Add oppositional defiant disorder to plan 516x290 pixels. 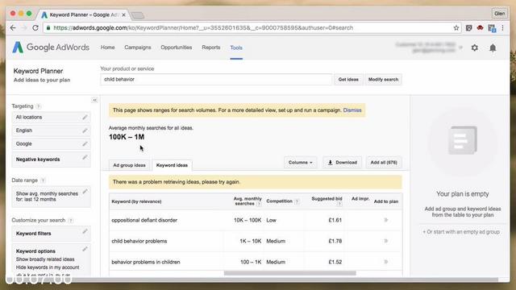[x=386, y=220]
